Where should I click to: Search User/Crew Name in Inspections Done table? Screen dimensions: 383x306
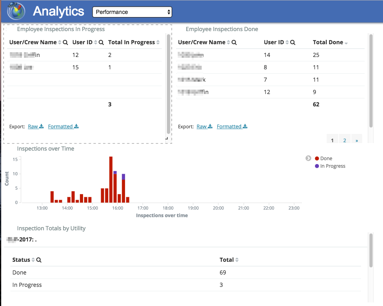(x=234, y=42)
